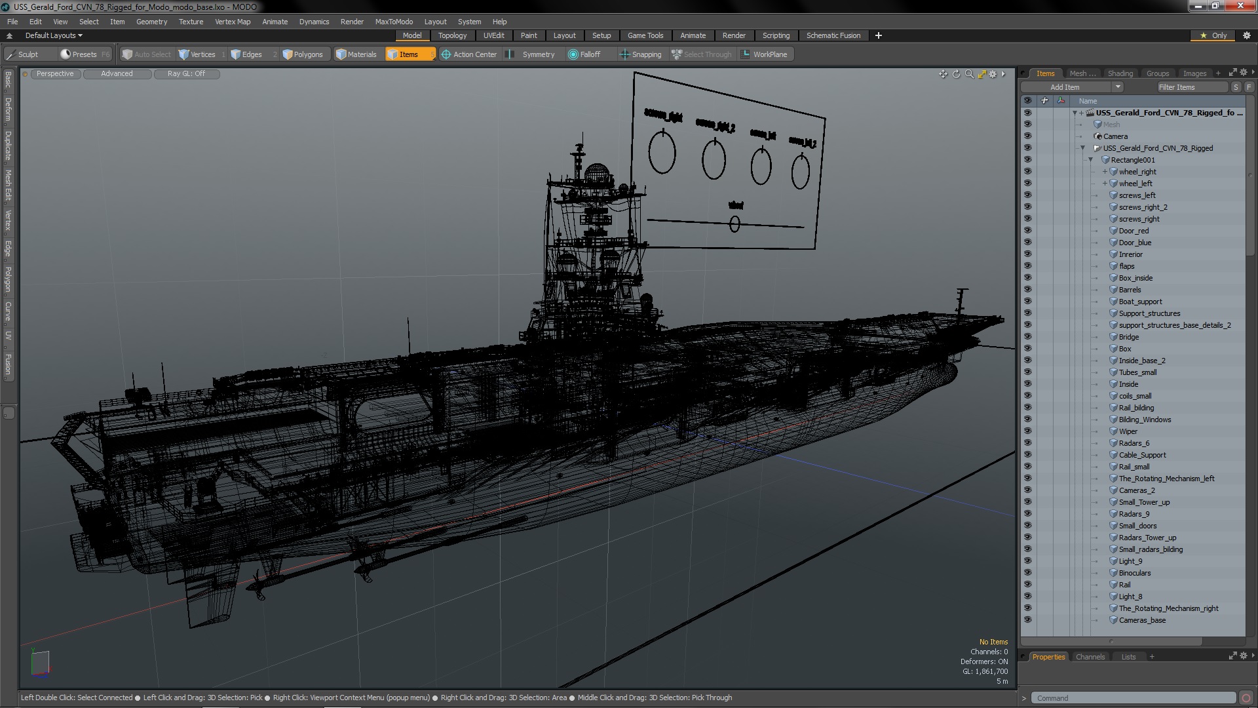
Task: Open the Advanced shading dropdown
Action: coord(117,74)
